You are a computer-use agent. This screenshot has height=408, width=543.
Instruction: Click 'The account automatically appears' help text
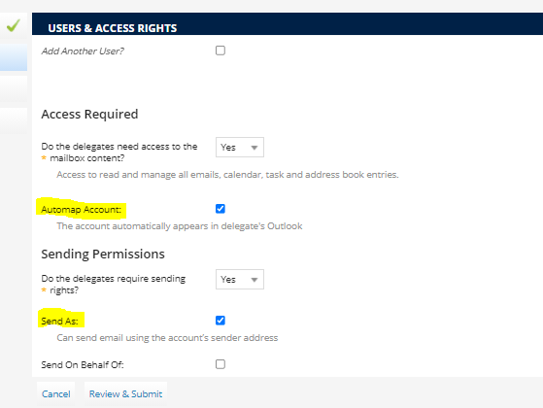(x=180, y=226)
